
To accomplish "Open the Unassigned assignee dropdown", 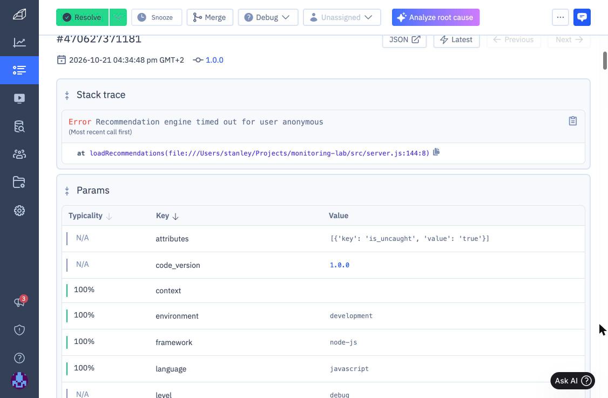I will 342,17.
